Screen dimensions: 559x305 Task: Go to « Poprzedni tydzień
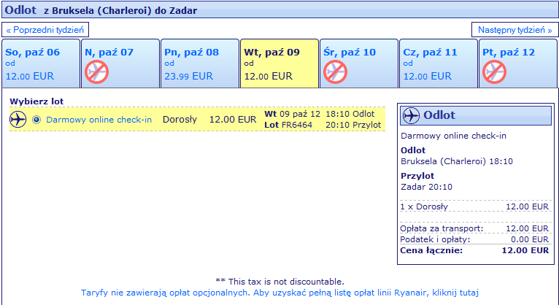point(45,30)
